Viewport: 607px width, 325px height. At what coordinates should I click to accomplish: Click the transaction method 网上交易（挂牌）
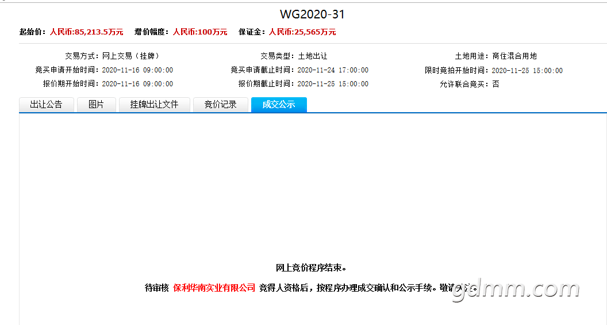pyautogui.click(x=131, y=56)
